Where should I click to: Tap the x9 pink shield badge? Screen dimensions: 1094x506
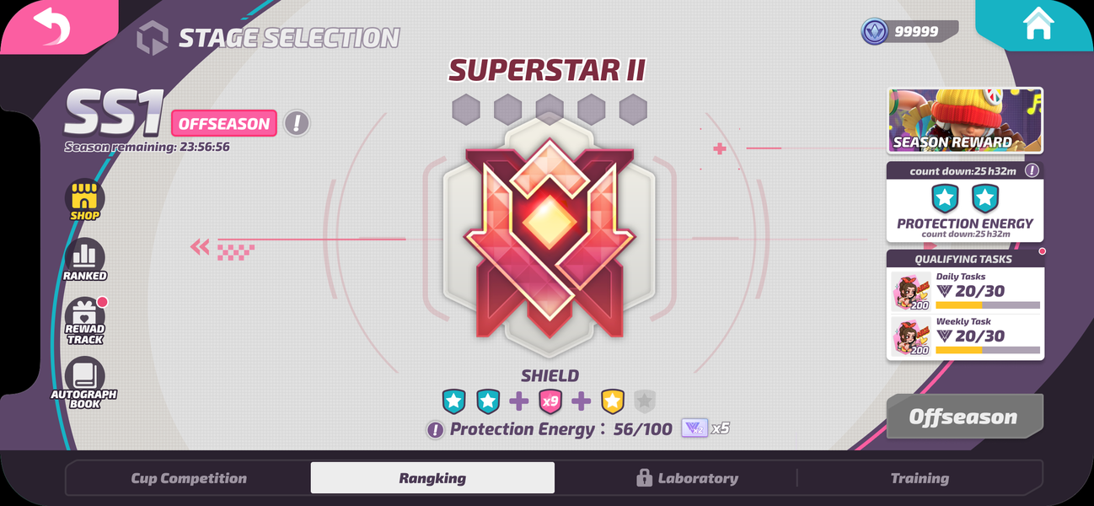point(550,401)
